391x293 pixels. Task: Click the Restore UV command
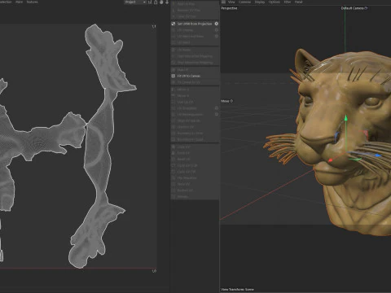click(x=195, y=190)
